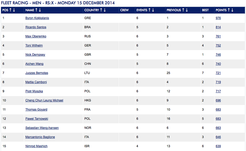
Task: Click Cheng Chun Leung Michael's name
Action: [x=44, y=100]
